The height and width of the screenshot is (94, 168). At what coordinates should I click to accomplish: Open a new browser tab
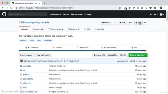[45, 3]
